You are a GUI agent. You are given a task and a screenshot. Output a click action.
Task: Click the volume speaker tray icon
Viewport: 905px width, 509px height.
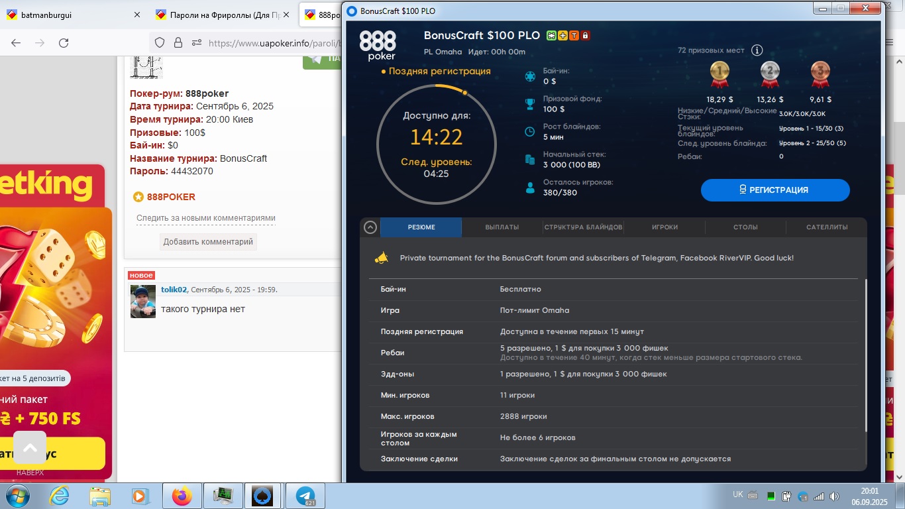(834, 496)
